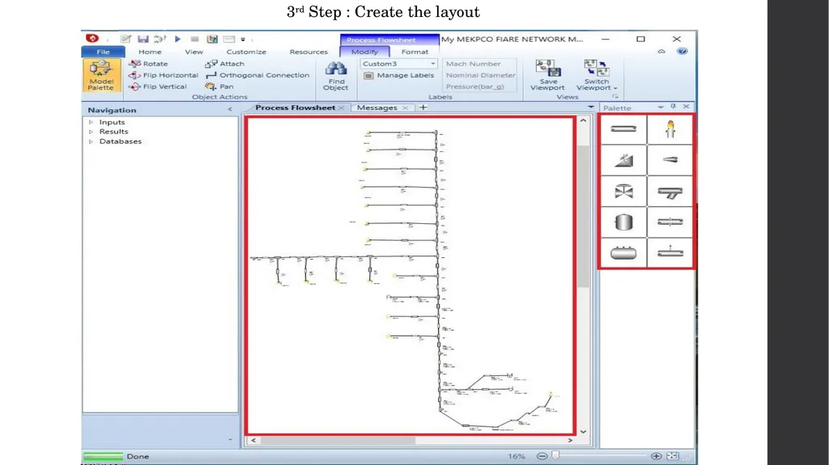Select the relief valve palette item
Screen dimensions: 829x465
(624, 160)
